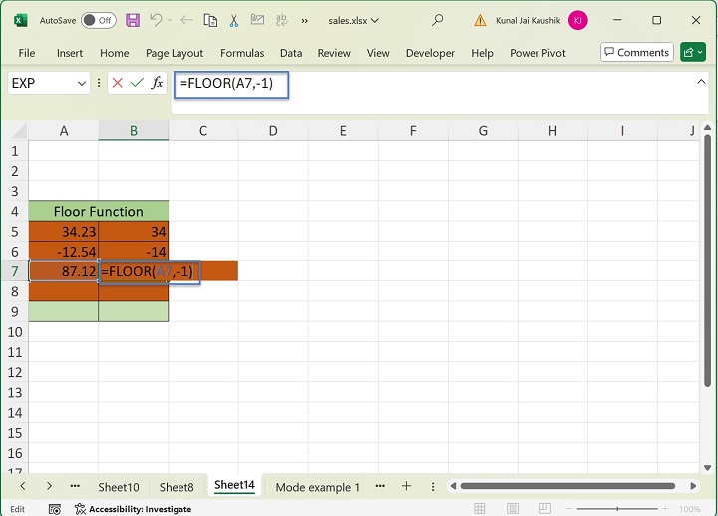Save the workbook with floppy icon

pyautogui.click(x=133, y=20)
